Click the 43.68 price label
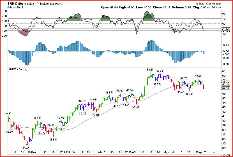 coord(136,107)
